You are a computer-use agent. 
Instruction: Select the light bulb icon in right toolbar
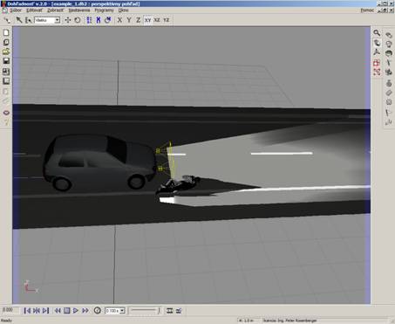pyautogui.click(x=389, y=45)
